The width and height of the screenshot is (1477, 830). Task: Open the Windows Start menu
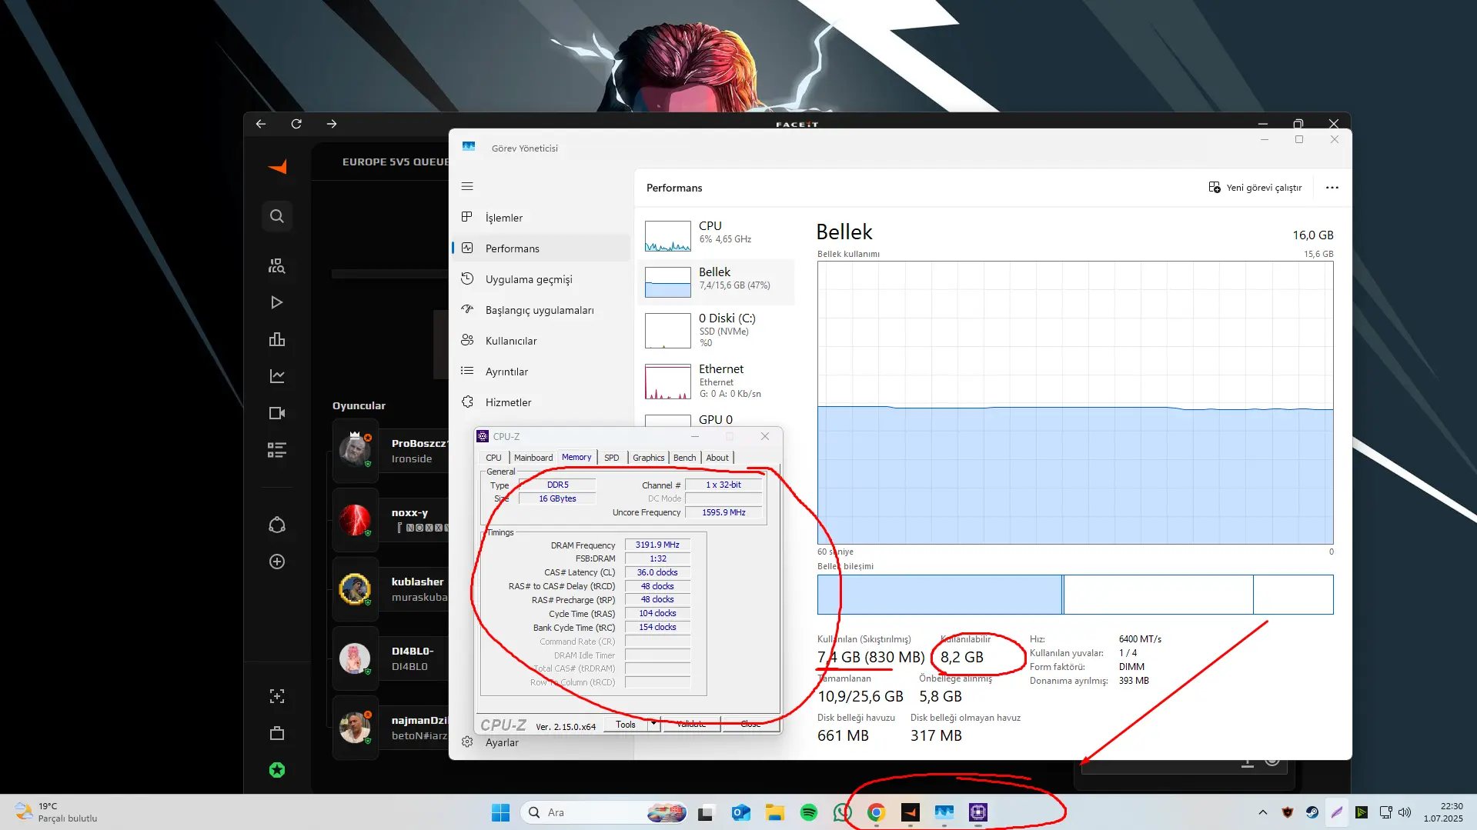500,812
